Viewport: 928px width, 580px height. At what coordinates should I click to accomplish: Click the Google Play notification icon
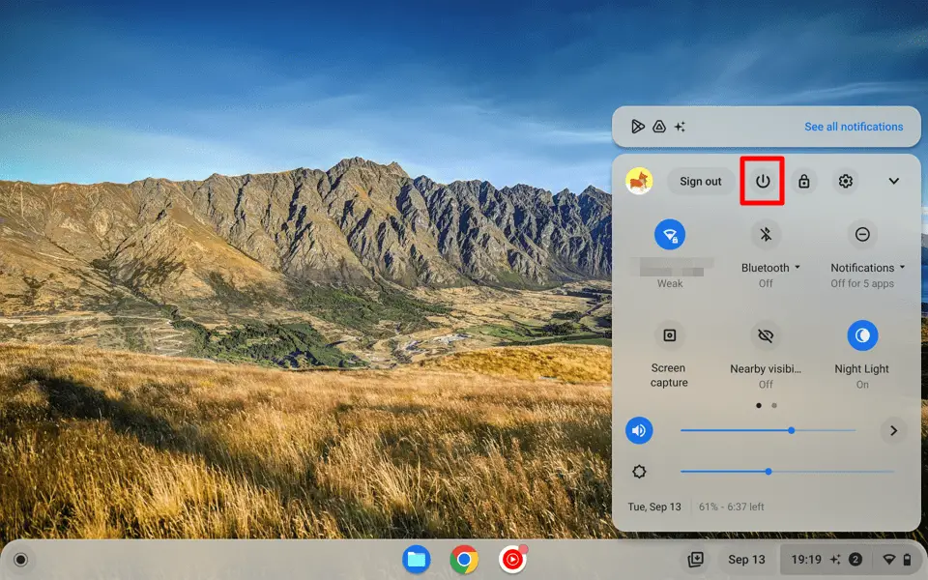tap(637, 126)
